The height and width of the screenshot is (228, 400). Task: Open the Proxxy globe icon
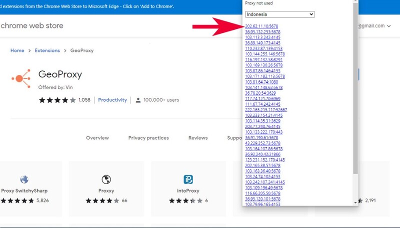point(106,180)
